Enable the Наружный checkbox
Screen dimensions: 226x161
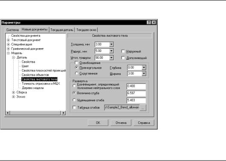click(x=123, y=51)
